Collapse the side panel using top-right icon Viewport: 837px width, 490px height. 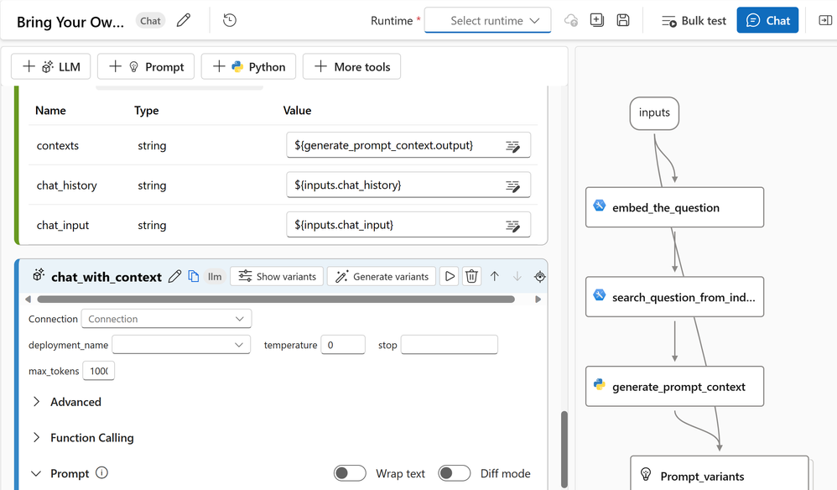(824, 20)
